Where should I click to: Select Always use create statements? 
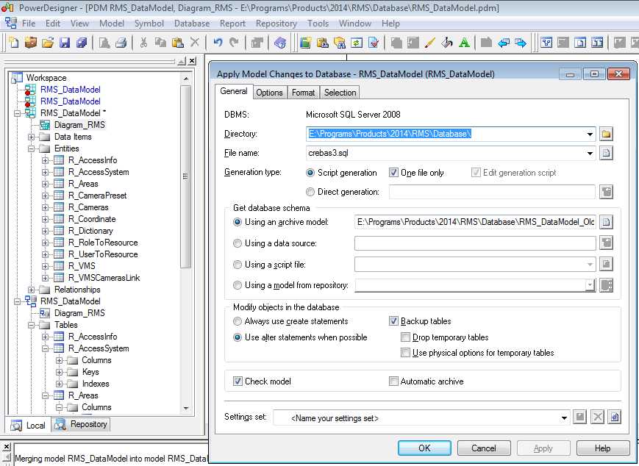(x=238, y=321)
